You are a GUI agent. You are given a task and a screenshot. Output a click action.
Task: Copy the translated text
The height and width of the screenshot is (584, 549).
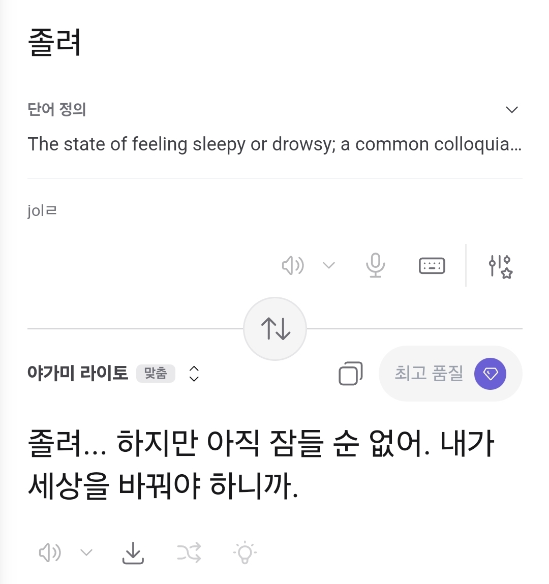point(350,374)
